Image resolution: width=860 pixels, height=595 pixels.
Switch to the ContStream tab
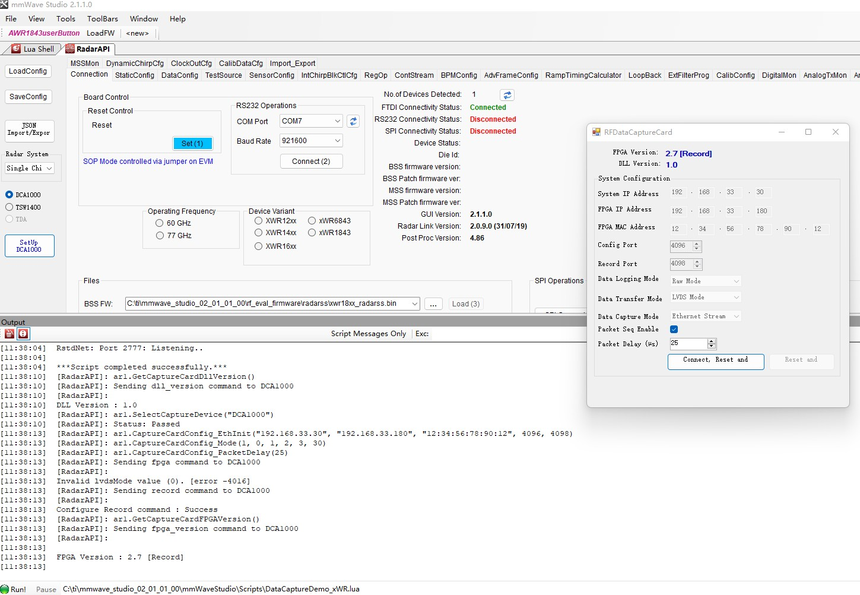coord(414,75)
